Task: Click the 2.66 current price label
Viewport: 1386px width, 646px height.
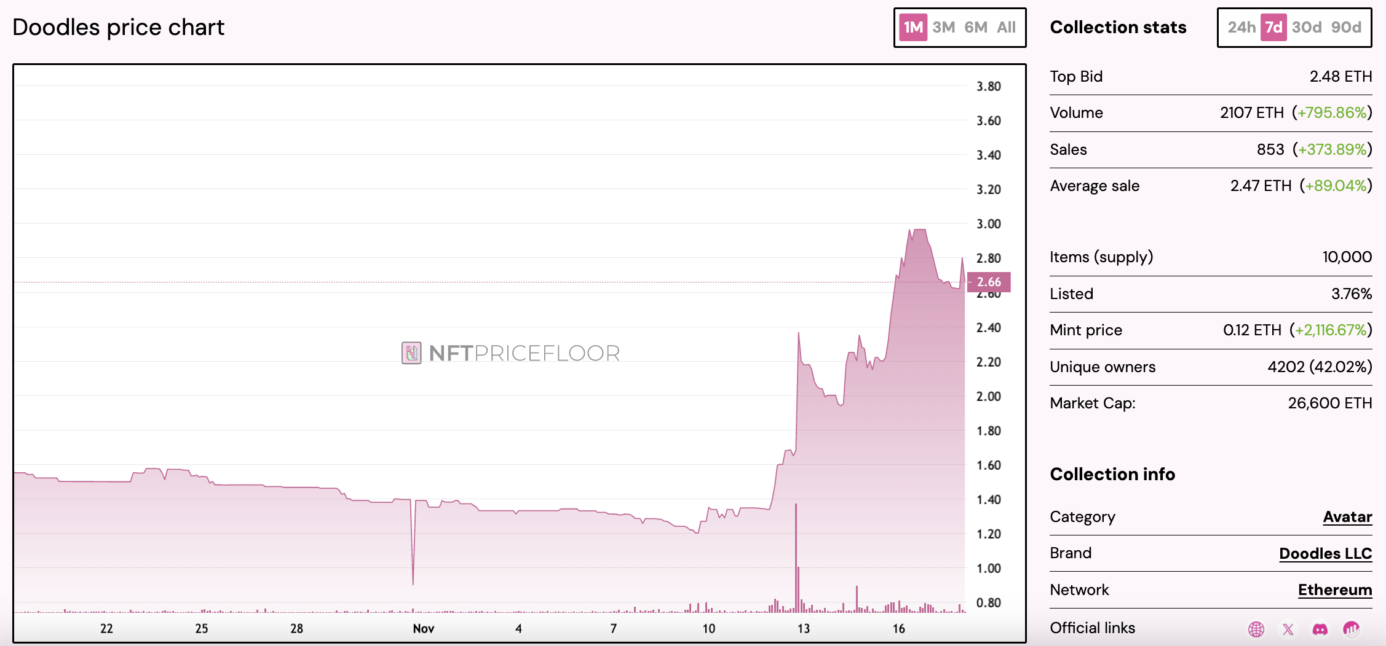Action: point(989,282)
